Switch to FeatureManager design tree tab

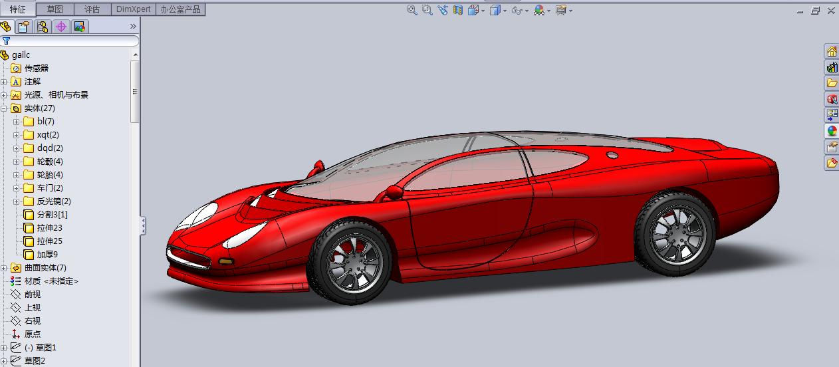[x=7, y=27]
